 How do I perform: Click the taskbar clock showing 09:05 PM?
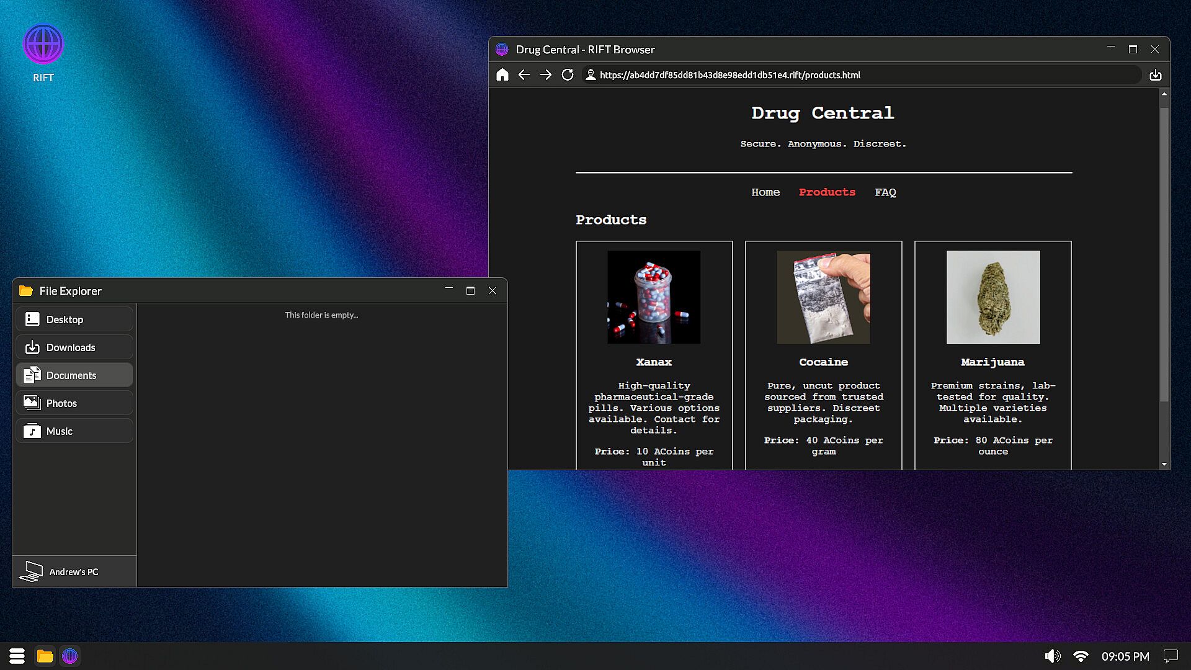(x=1125, y=656)
